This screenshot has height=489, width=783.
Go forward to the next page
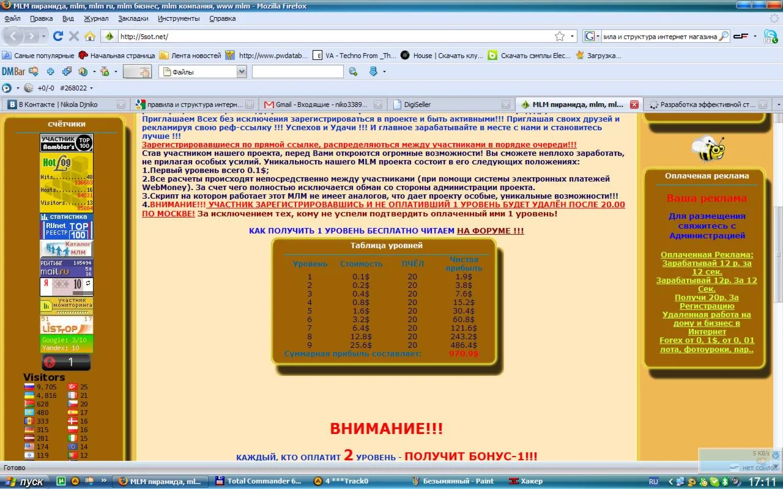coord(31,36)
